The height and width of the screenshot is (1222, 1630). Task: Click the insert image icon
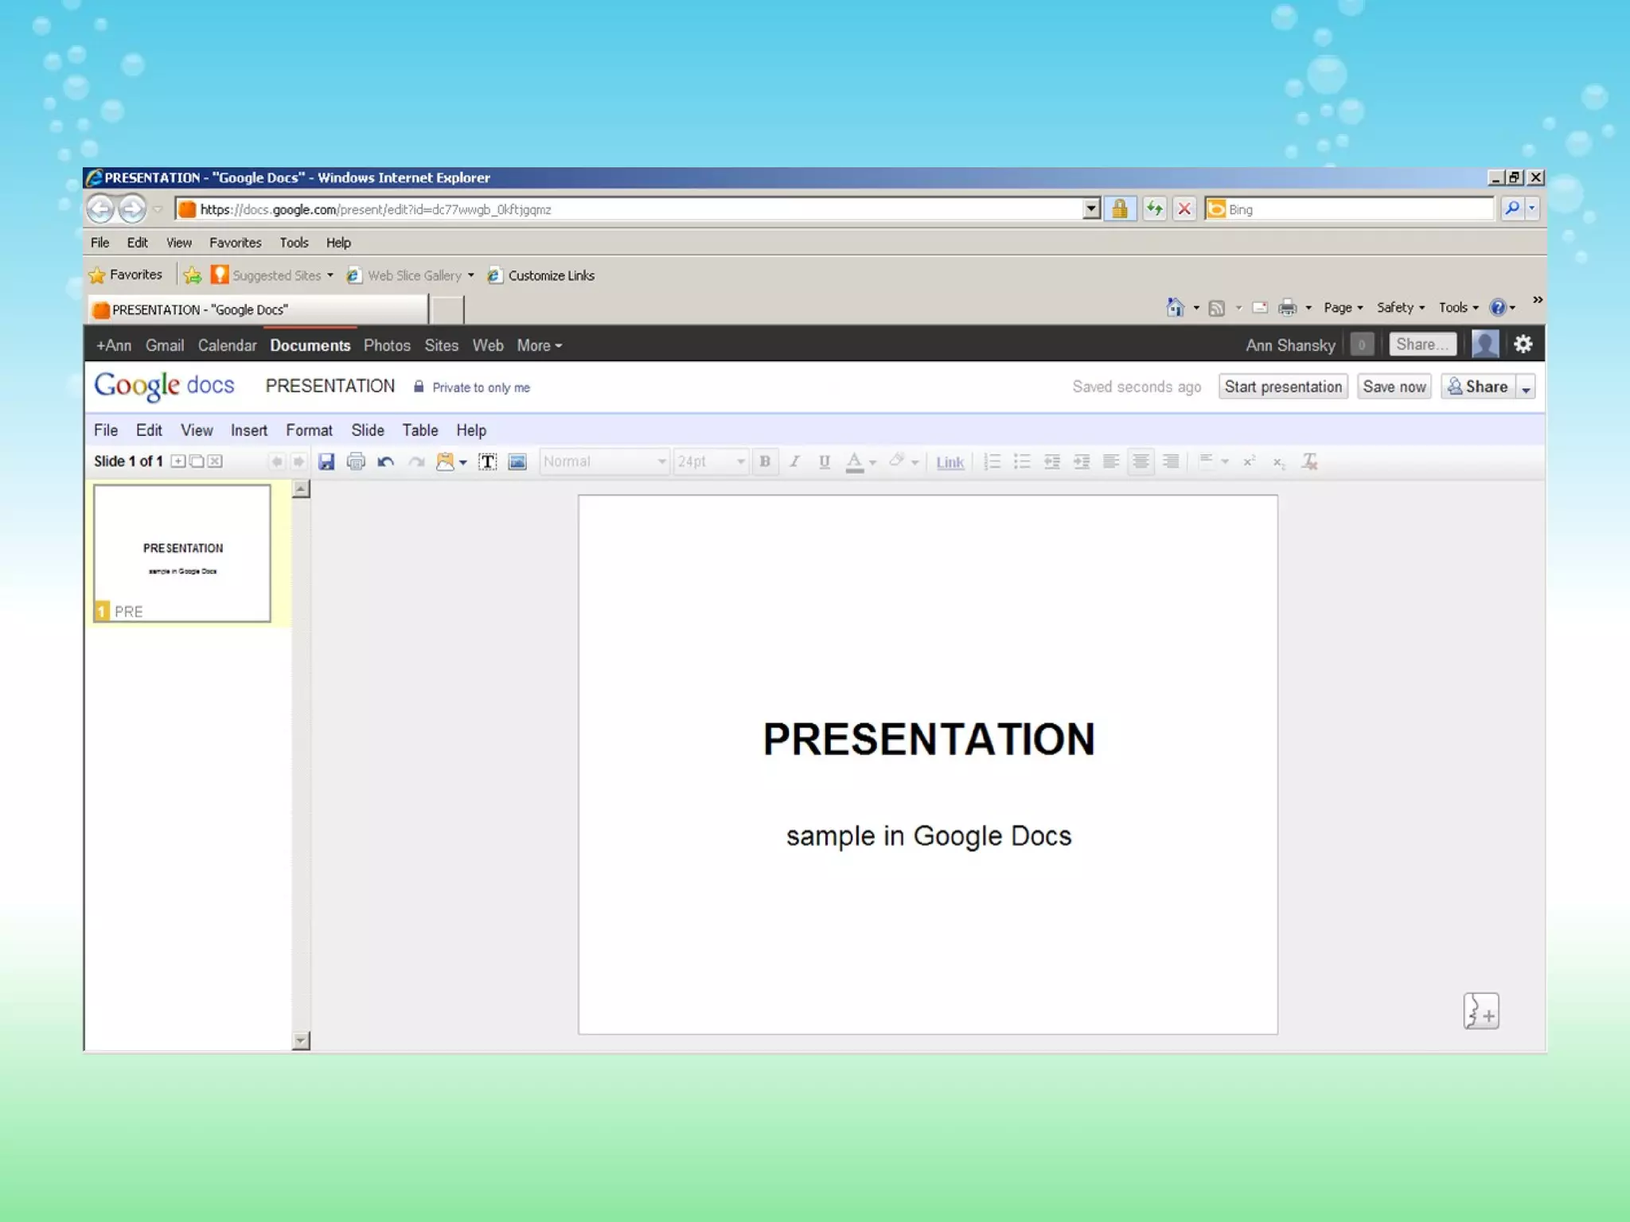click(x=517, y=461)
